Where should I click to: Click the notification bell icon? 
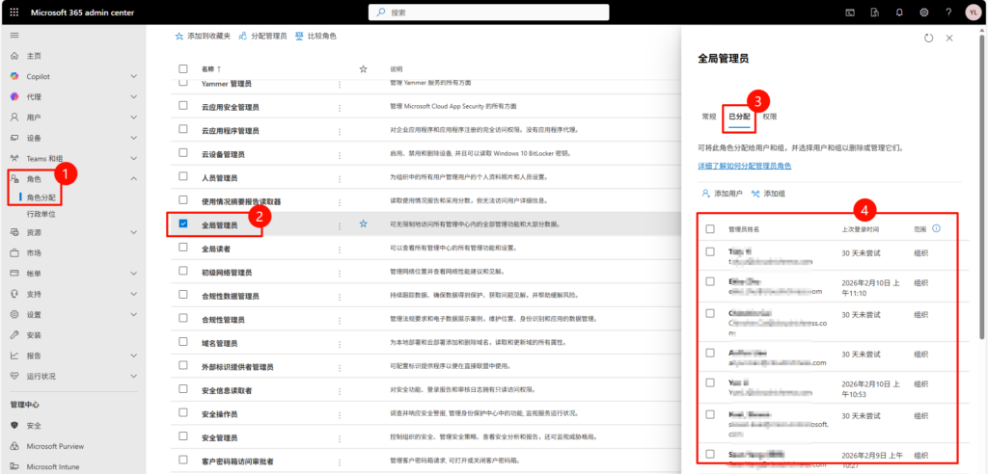898,12
